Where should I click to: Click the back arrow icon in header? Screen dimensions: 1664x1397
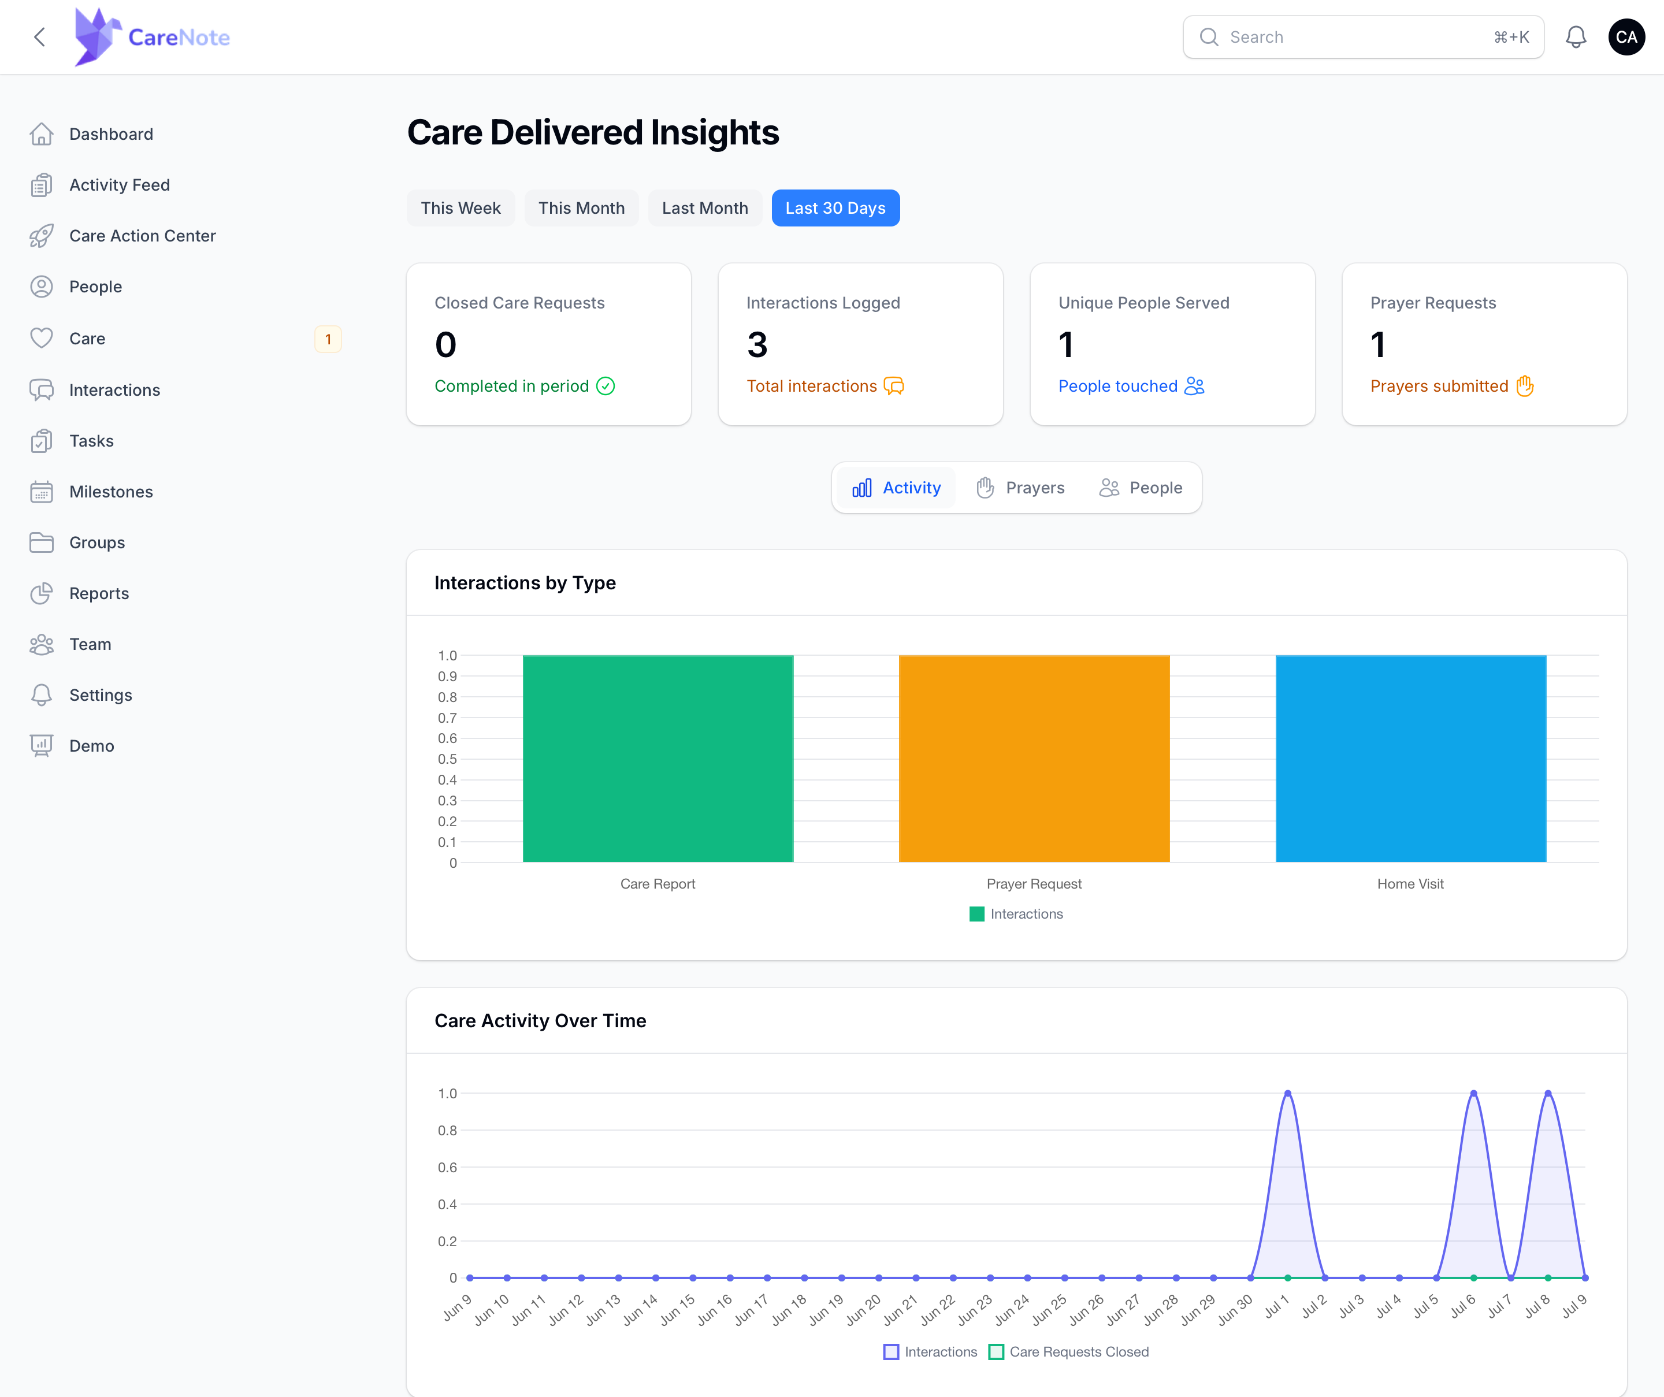click(x=40, y=37)
